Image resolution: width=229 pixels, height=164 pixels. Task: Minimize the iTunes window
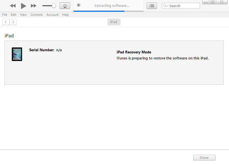coord(206,2)
